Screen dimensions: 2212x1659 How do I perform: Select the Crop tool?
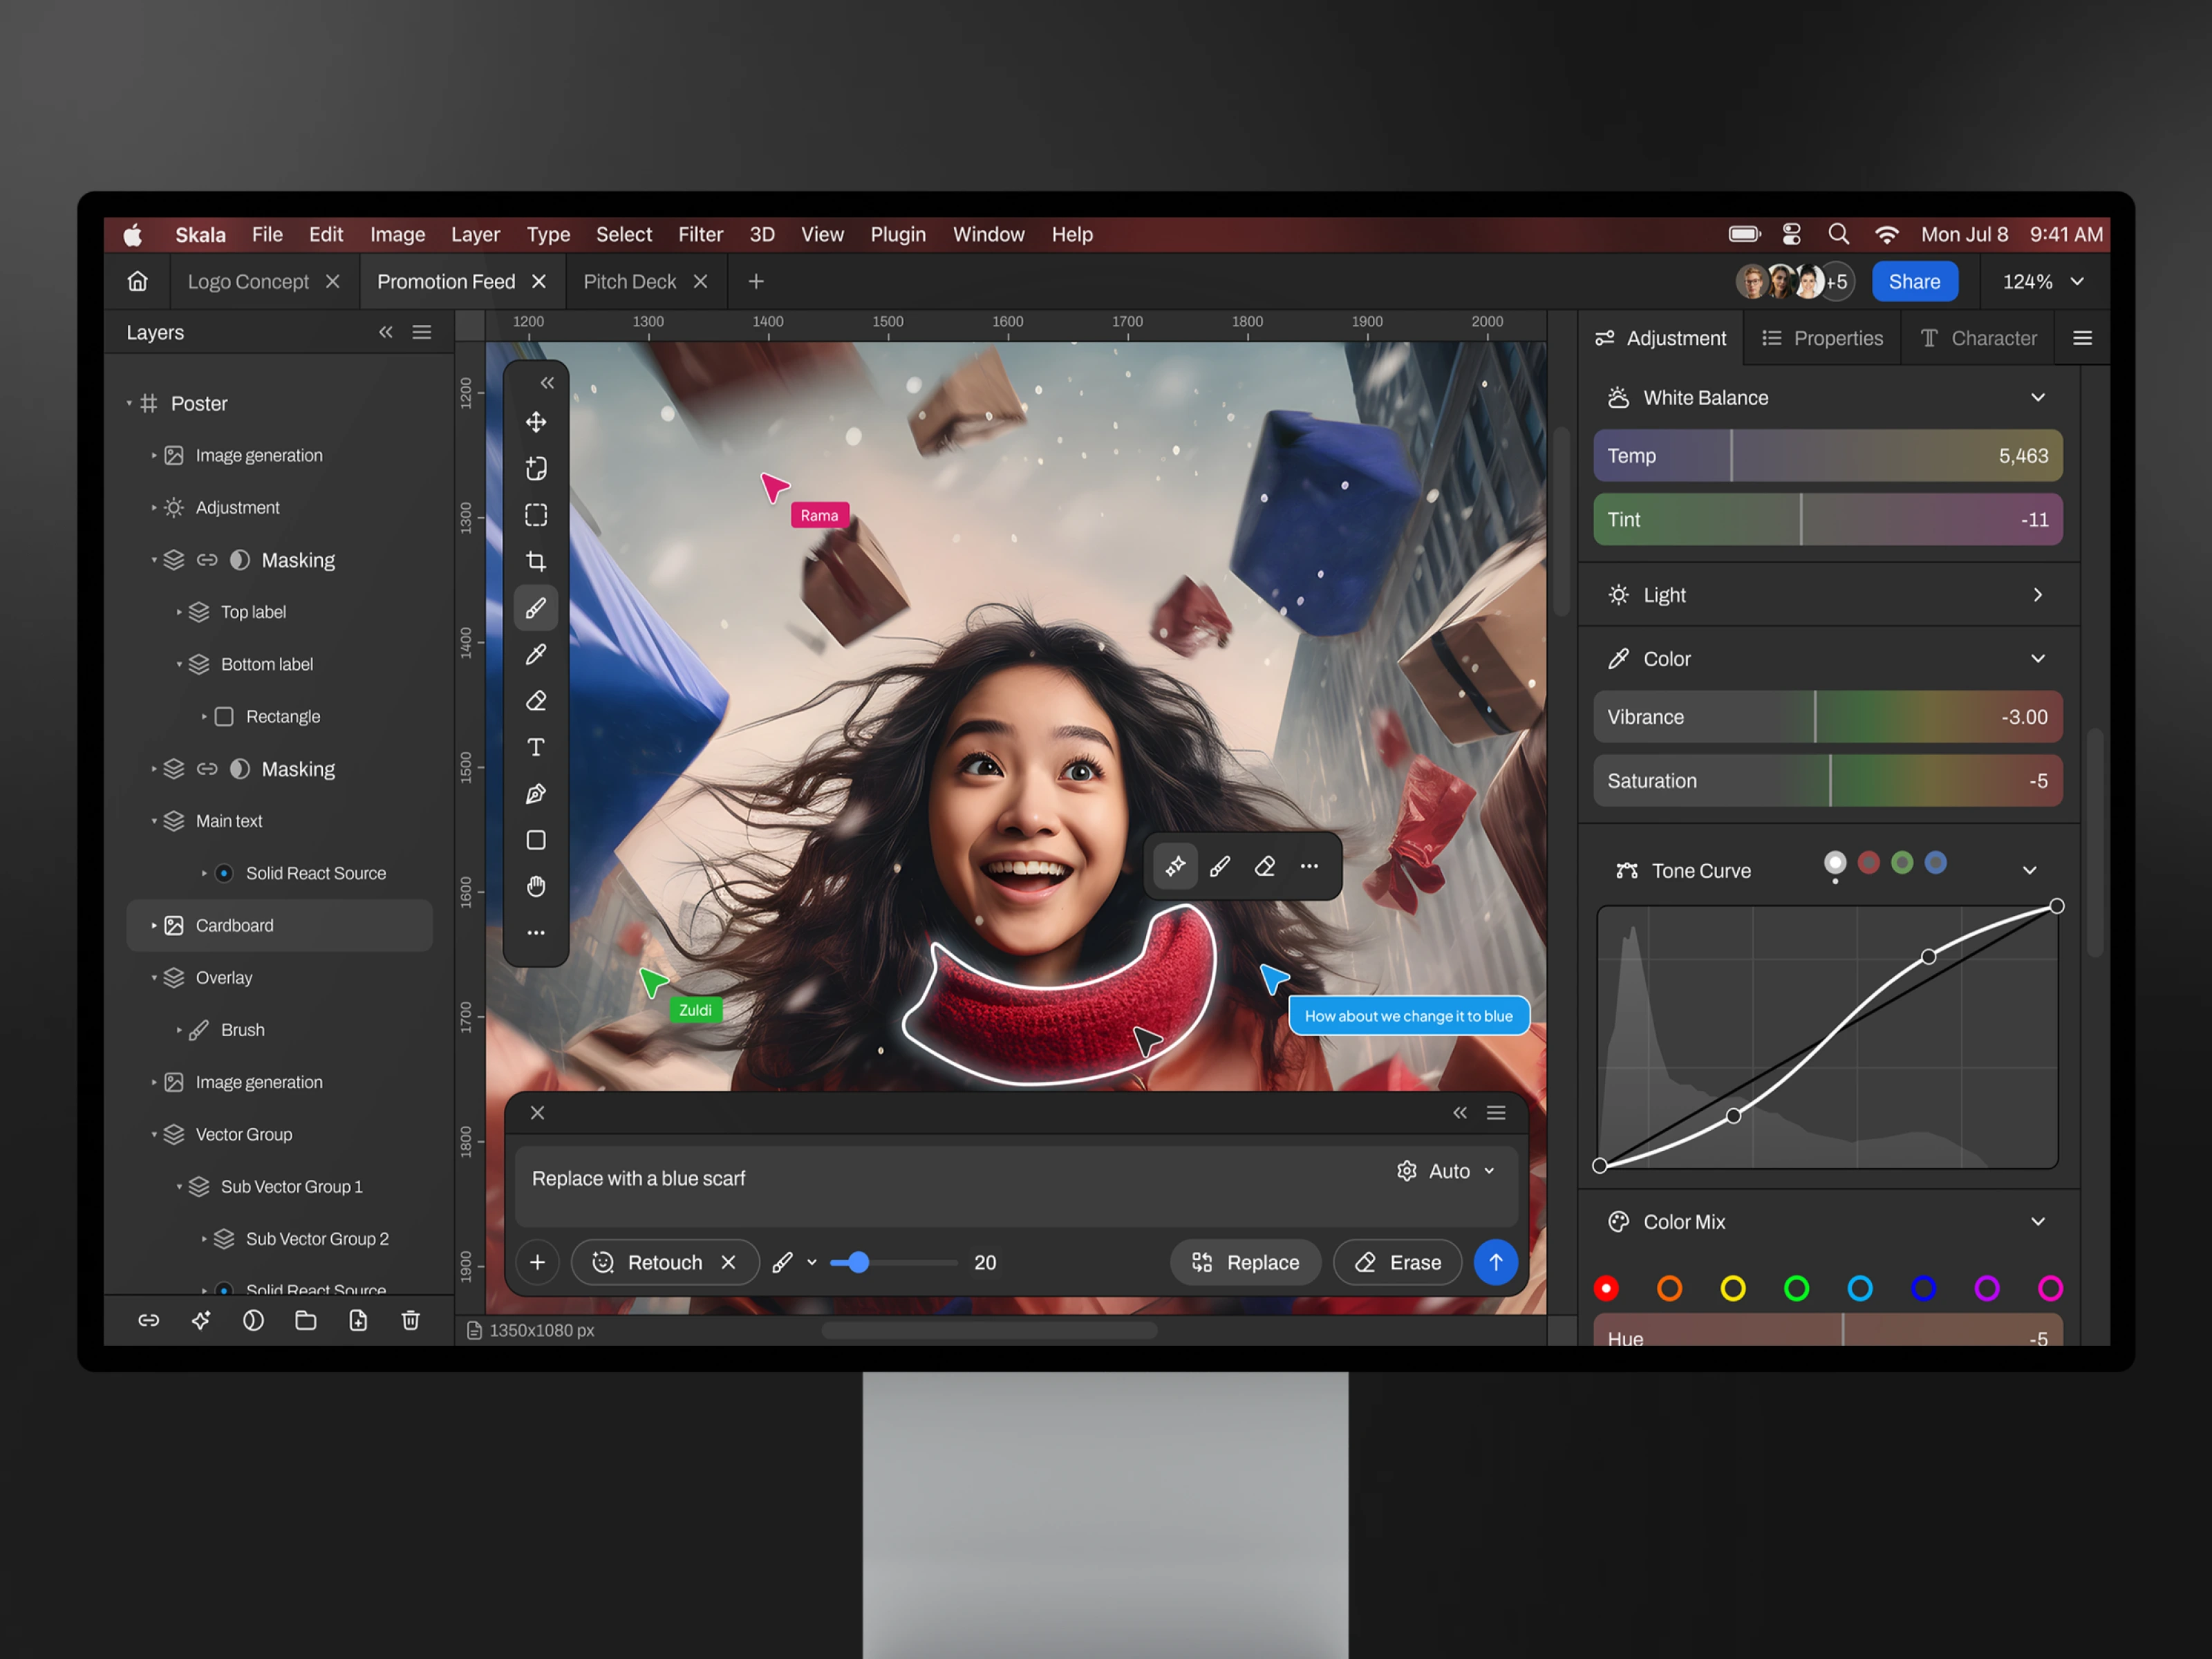click(536, 561)
